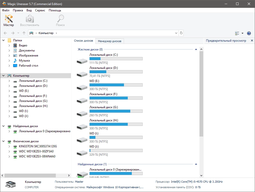This screenshot has height=192, width=255.
Task: Go back with the left arrow
Action: (x=5, y=33)
